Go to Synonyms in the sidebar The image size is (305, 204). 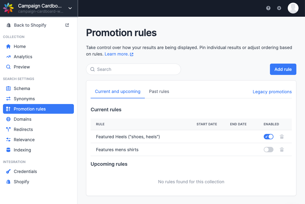pos(38,99)
